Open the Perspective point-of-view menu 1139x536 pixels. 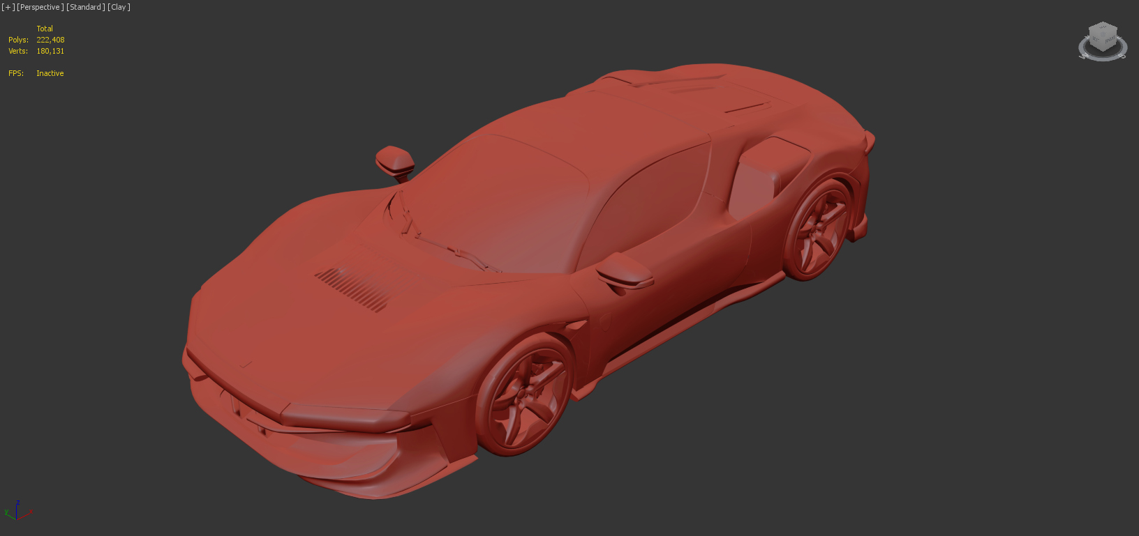coord(40,7)
